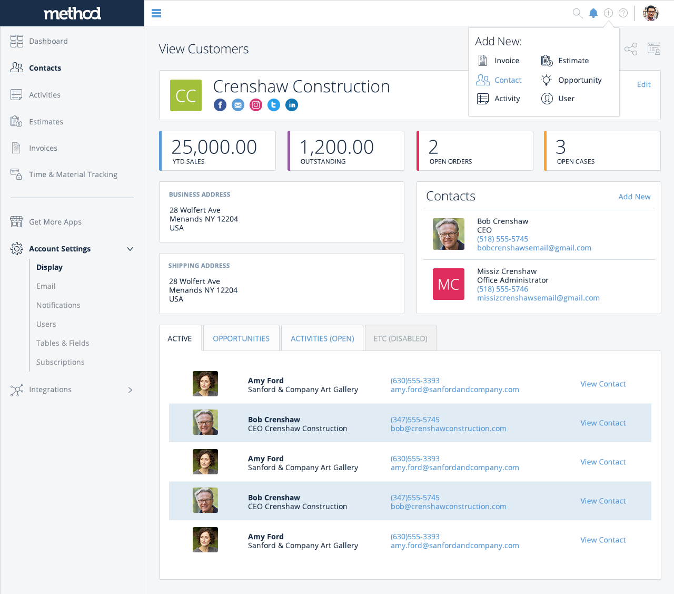Image resolution: width=674 pixels, height=594 pixels.
Task: Collapse the Account Settings section
Action: [x=130, y=249]
